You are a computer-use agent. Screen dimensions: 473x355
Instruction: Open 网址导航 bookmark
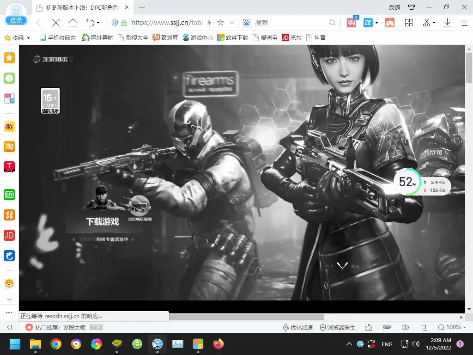click(98, 38)
